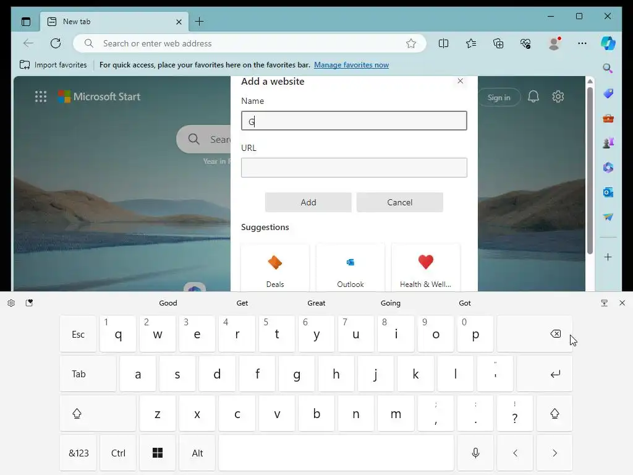Click the Back navigation arrow

[28, 43]
